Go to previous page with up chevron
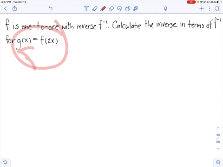223x167 pixels. point(218,128)
